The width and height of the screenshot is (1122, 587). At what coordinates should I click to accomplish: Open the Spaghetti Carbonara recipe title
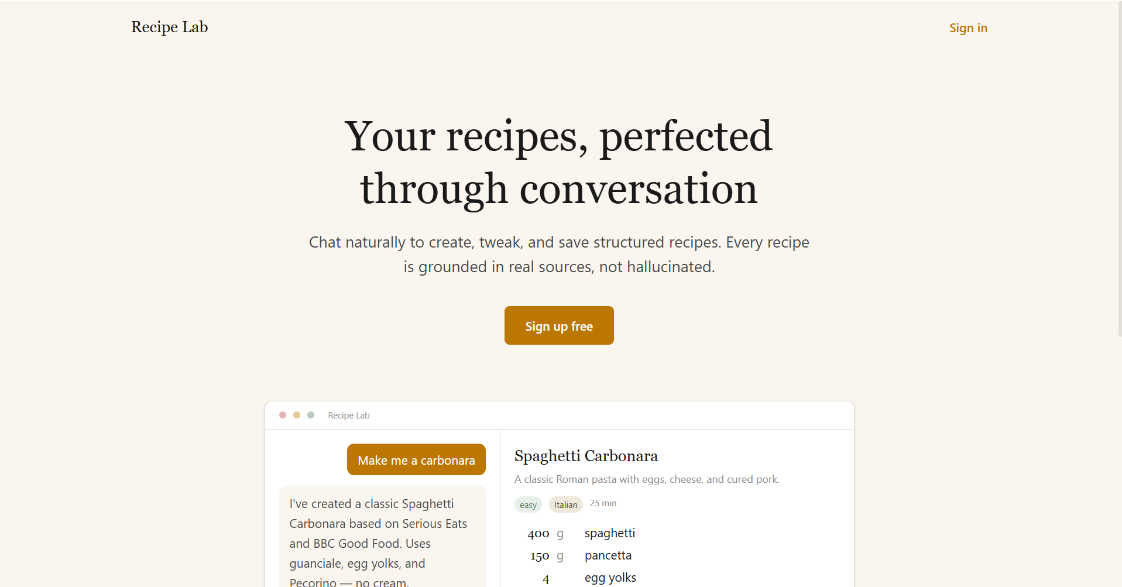click(586, 455)
